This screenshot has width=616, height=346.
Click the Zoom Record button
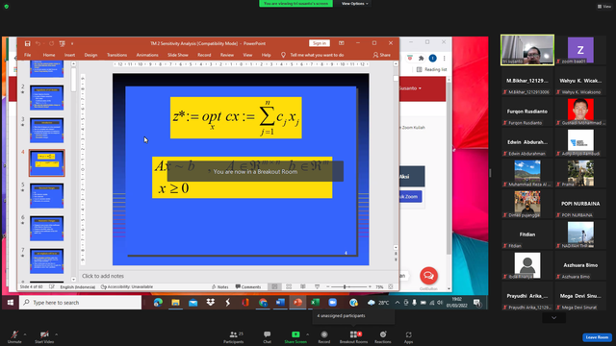pos(324,336)
